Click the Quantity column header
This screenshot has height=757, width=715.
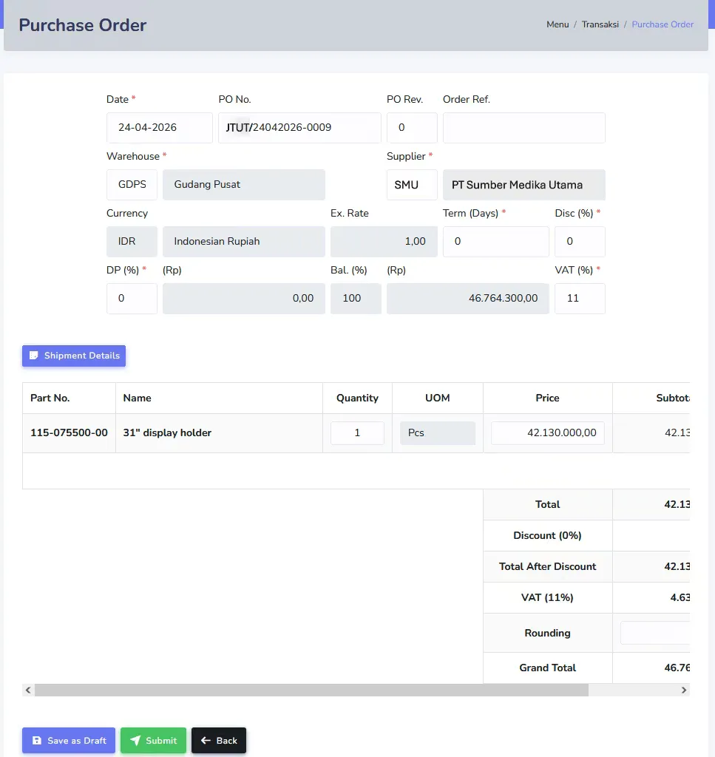click(x=357, y=398)
